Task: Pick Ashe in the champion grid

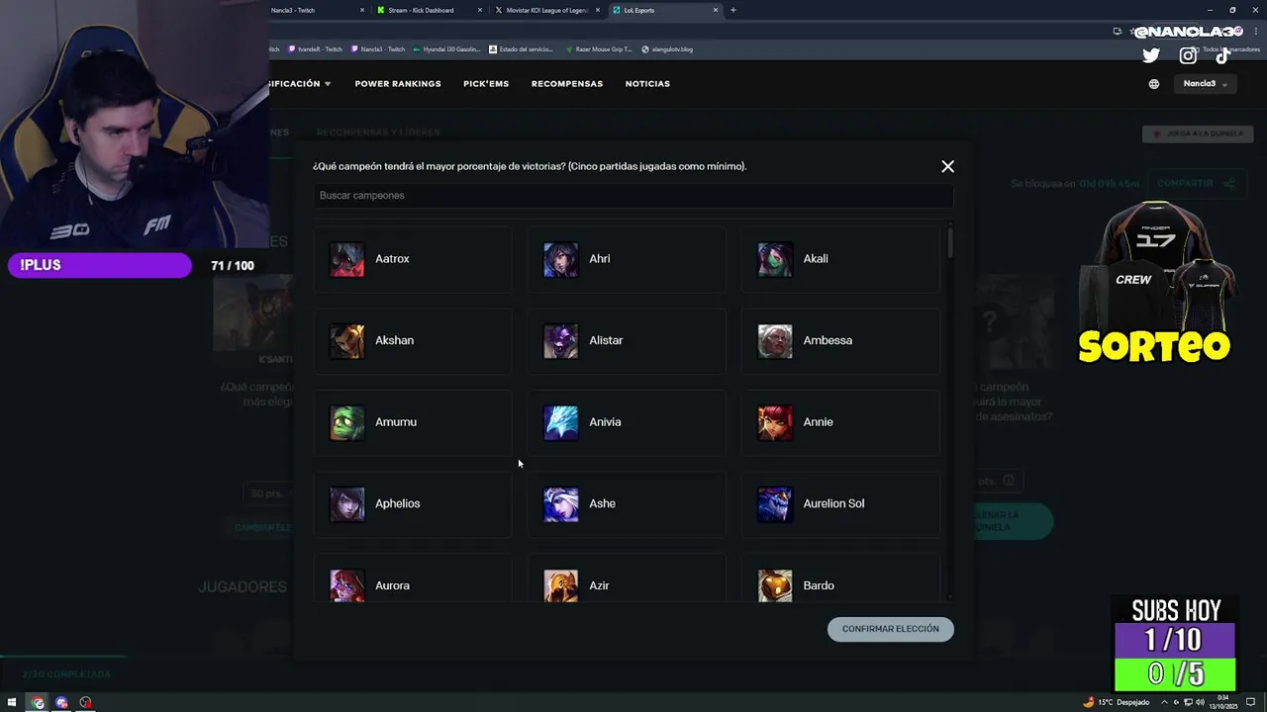Action: (x=627, y=503)
